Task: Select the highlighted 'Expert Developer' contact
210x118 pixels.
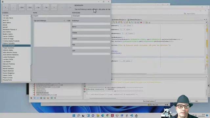Action: tap(16, 46)
